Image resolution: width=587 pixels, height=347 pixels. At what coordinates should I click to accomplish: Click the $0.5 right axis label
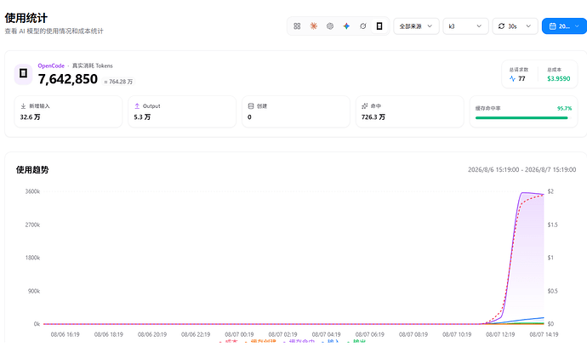[x=553, y=291]
